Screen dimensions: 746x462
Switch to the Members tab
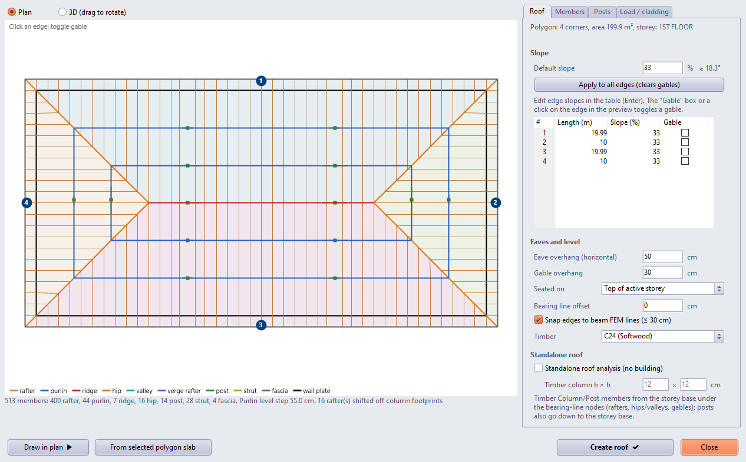570,12
